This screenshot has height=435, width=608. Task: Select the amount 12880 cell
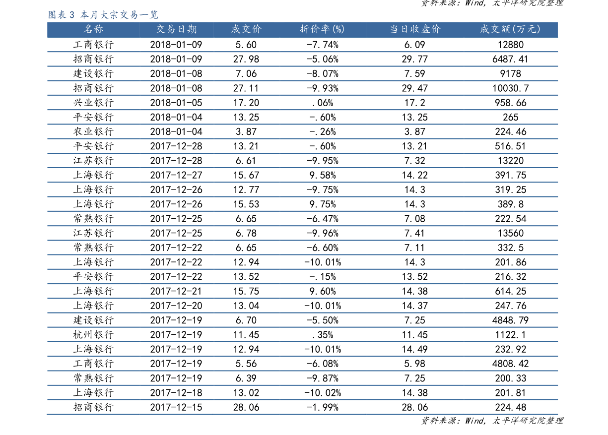coord(510,45)
